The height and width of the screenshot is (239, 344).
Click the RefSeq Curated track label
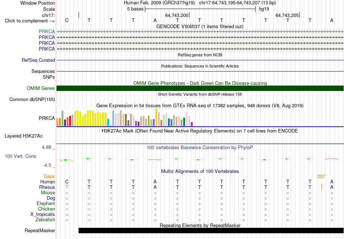[38, 60]
